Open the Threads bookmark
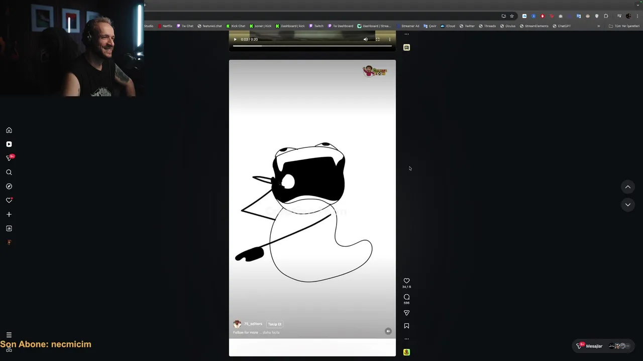 coord(487,26)
